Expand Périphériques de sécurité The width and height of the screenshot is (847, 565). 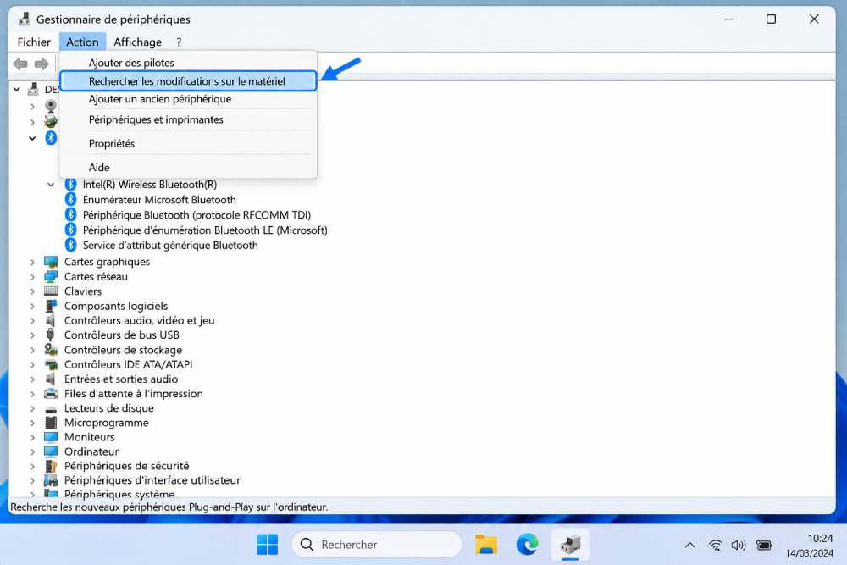32,466
